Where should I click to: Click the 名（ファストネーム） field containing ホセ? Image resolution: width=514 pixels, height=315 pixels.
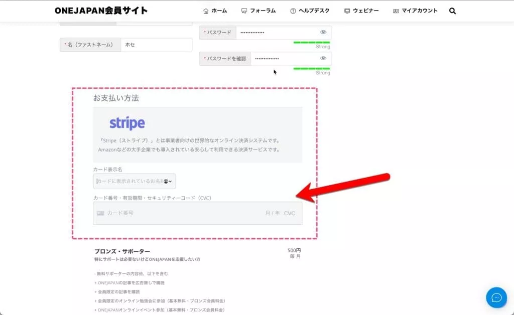[156, 45]
